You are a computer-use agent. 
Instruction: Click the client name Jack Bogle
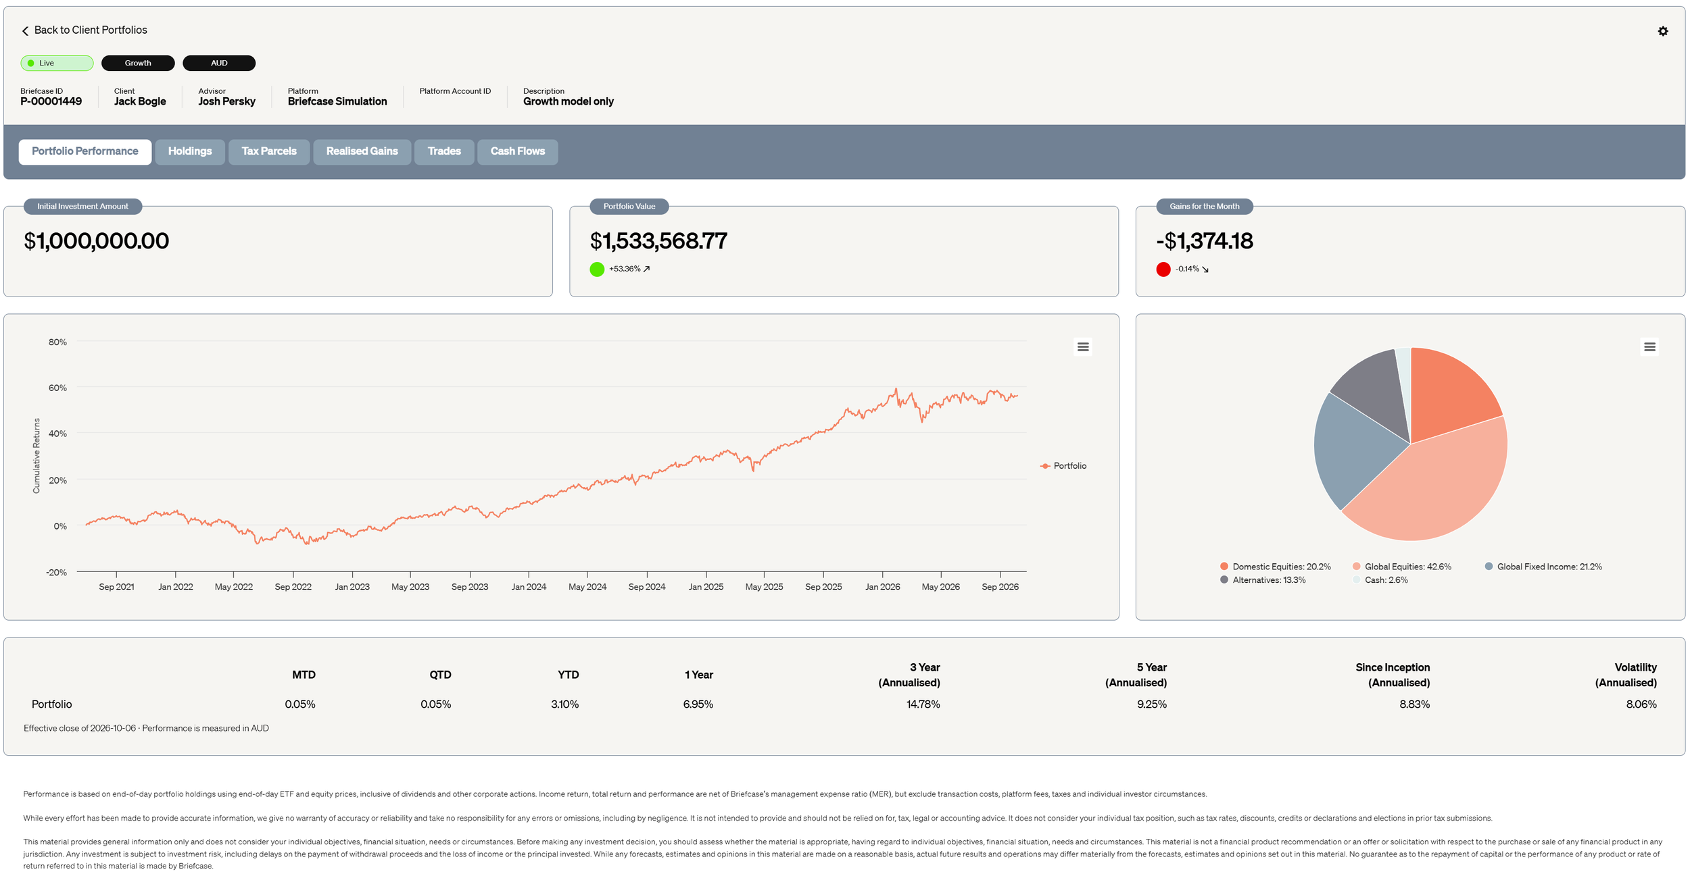[140, 102]
